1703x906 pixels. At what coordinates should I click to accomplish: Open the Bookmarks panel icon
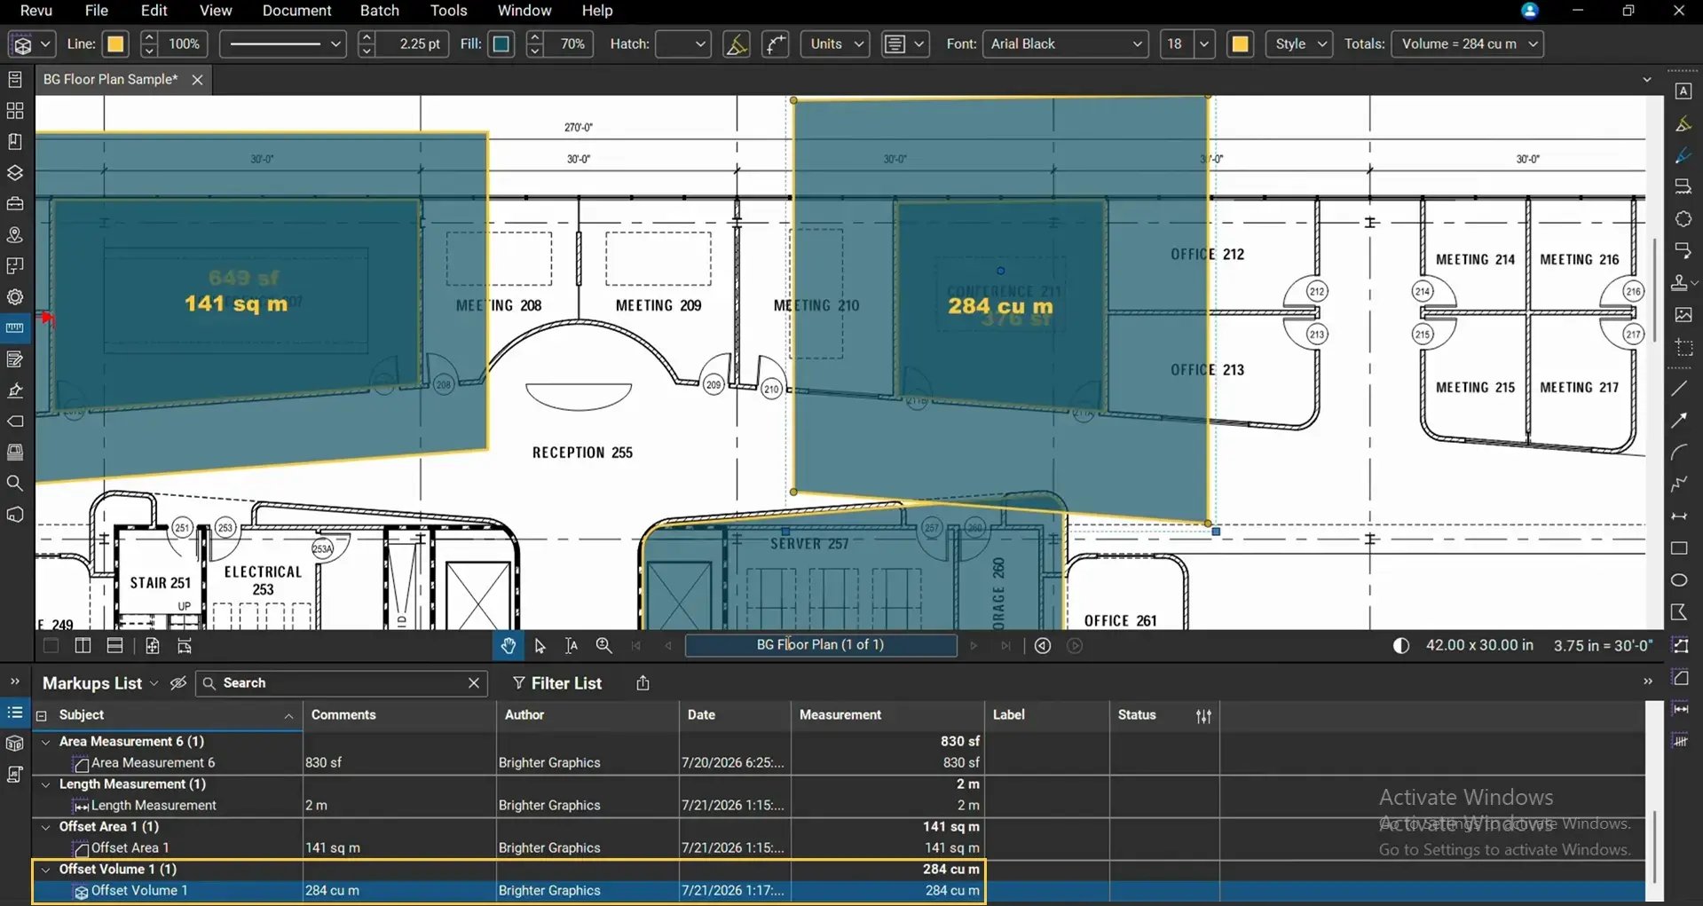15,142
